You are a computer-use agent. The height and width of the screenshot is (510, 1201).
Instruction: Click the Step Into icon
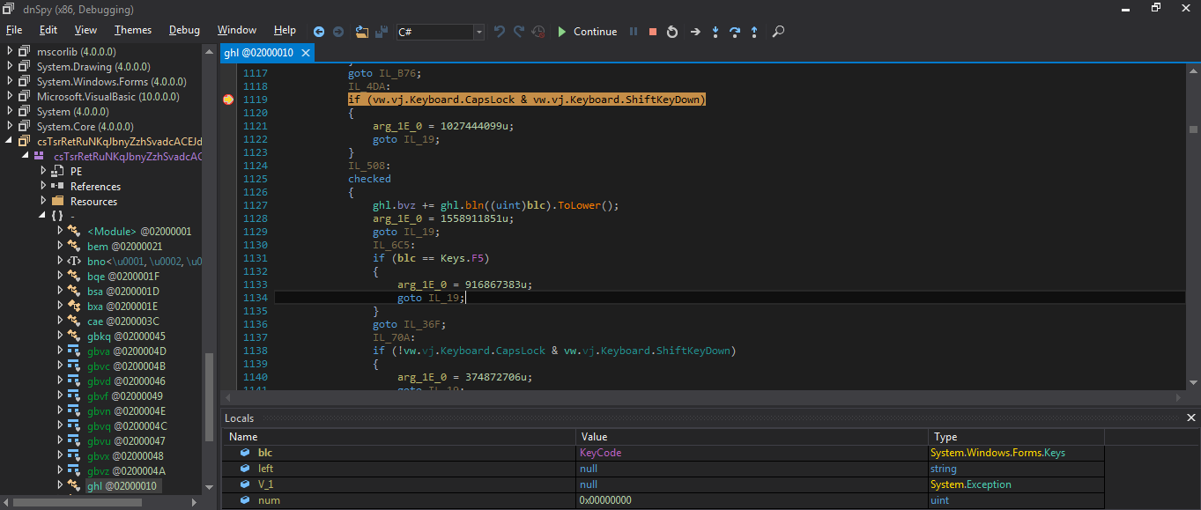[715, 32]
